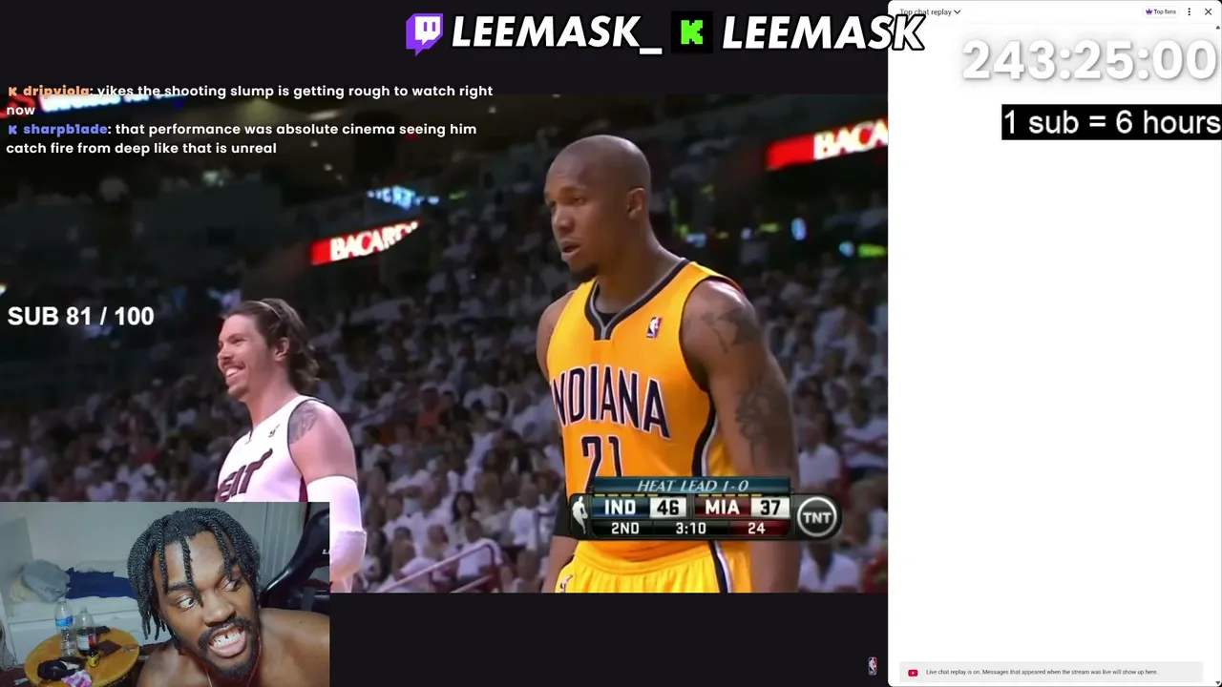
Task: Click the HEAT LEAD 1-0 banner
Action: (692, 487)
